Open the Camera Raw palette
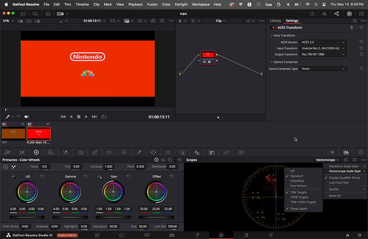Screen dimensions: 368x239 pos(7,153)
